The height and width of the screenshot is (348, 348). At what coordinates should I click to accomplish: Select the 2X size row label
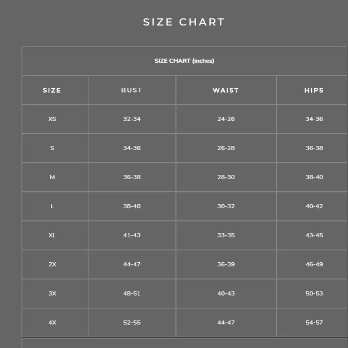point(52,264)
